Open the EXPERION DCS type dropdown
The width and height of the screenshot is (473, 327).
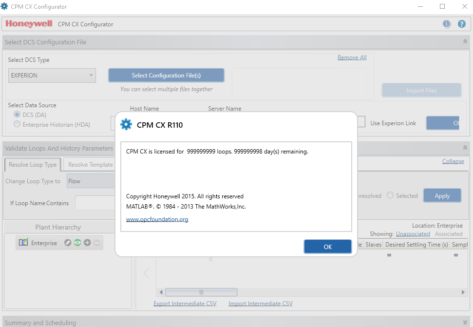pos(52,76)
